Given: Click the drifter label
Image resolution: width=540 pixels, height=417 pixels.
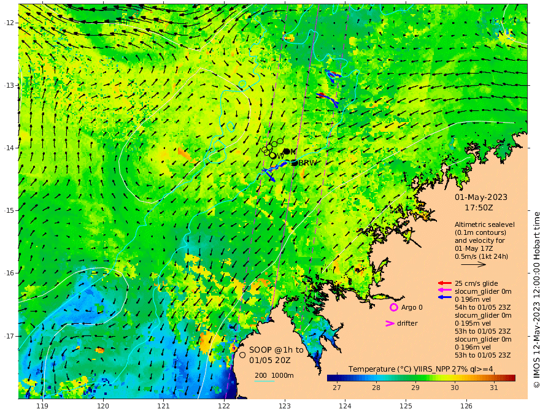Looking at the screenshot, I should [x=407, y=323].
